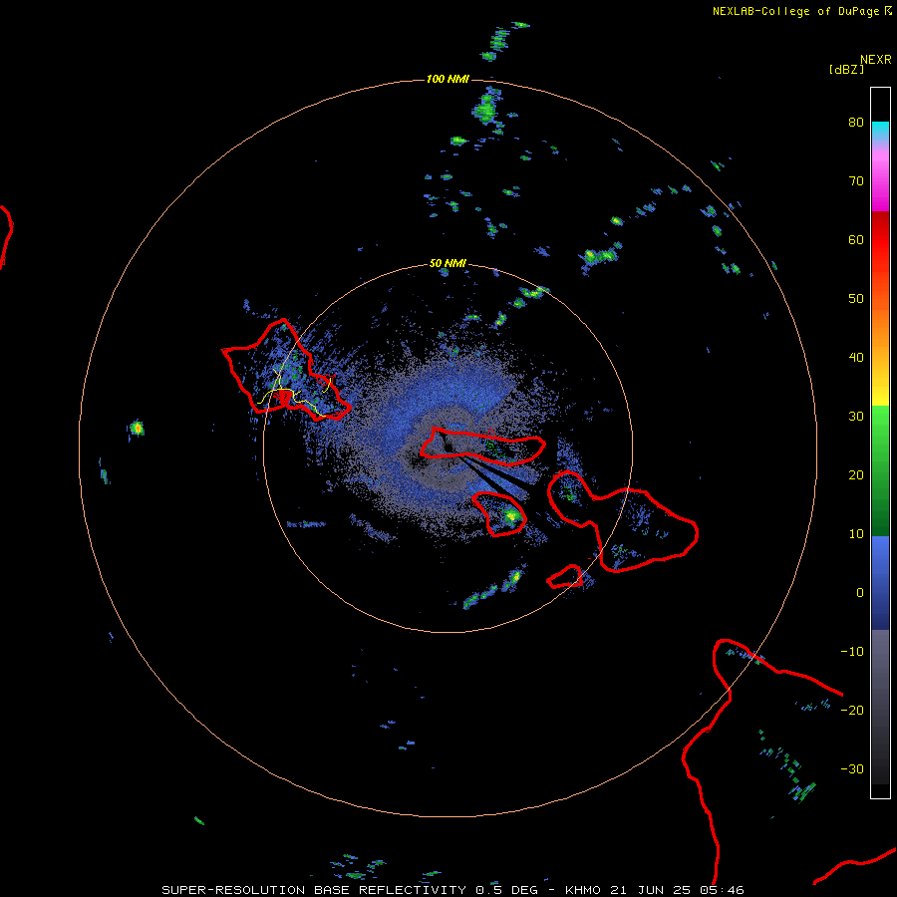
Task: Click the 50 value on the dBZ scale
Action: (856, 299)
